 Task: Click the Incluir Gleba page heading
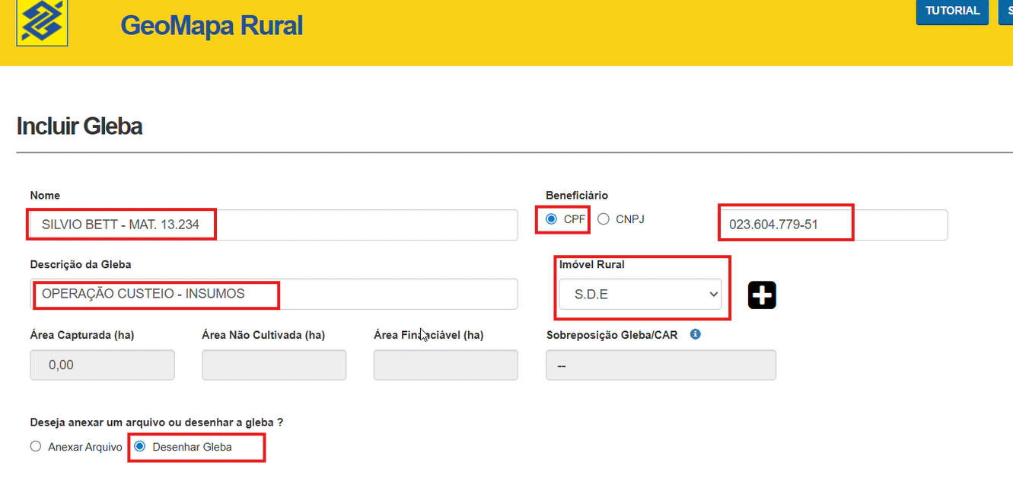point(79,126)
